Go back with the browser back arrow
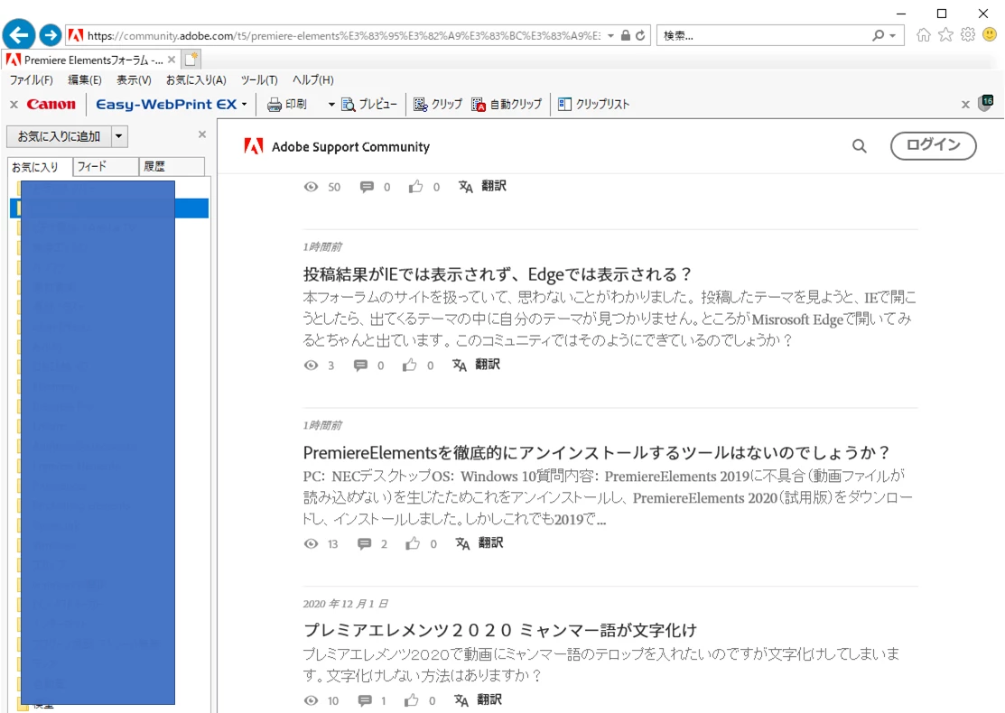The image size is (1005, 713). (x=19, y=34)
